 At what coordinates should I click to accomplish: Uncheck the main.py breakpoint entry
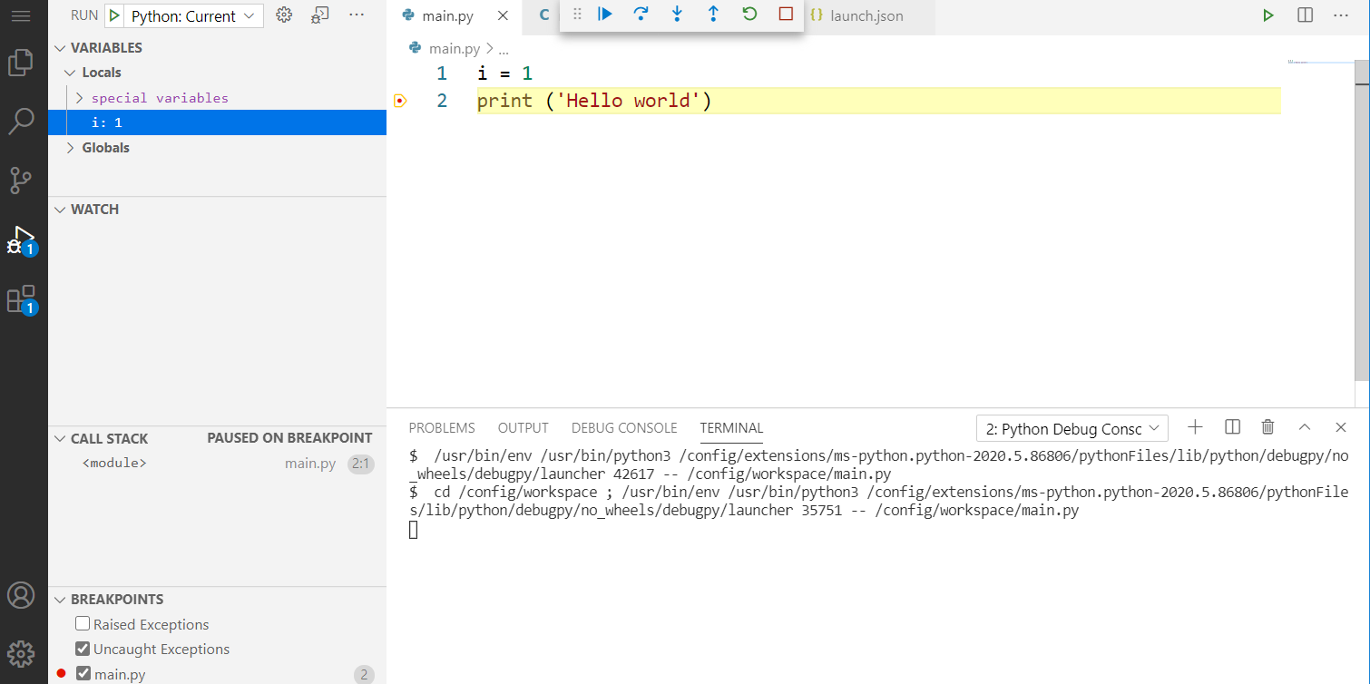pos(83,673)
